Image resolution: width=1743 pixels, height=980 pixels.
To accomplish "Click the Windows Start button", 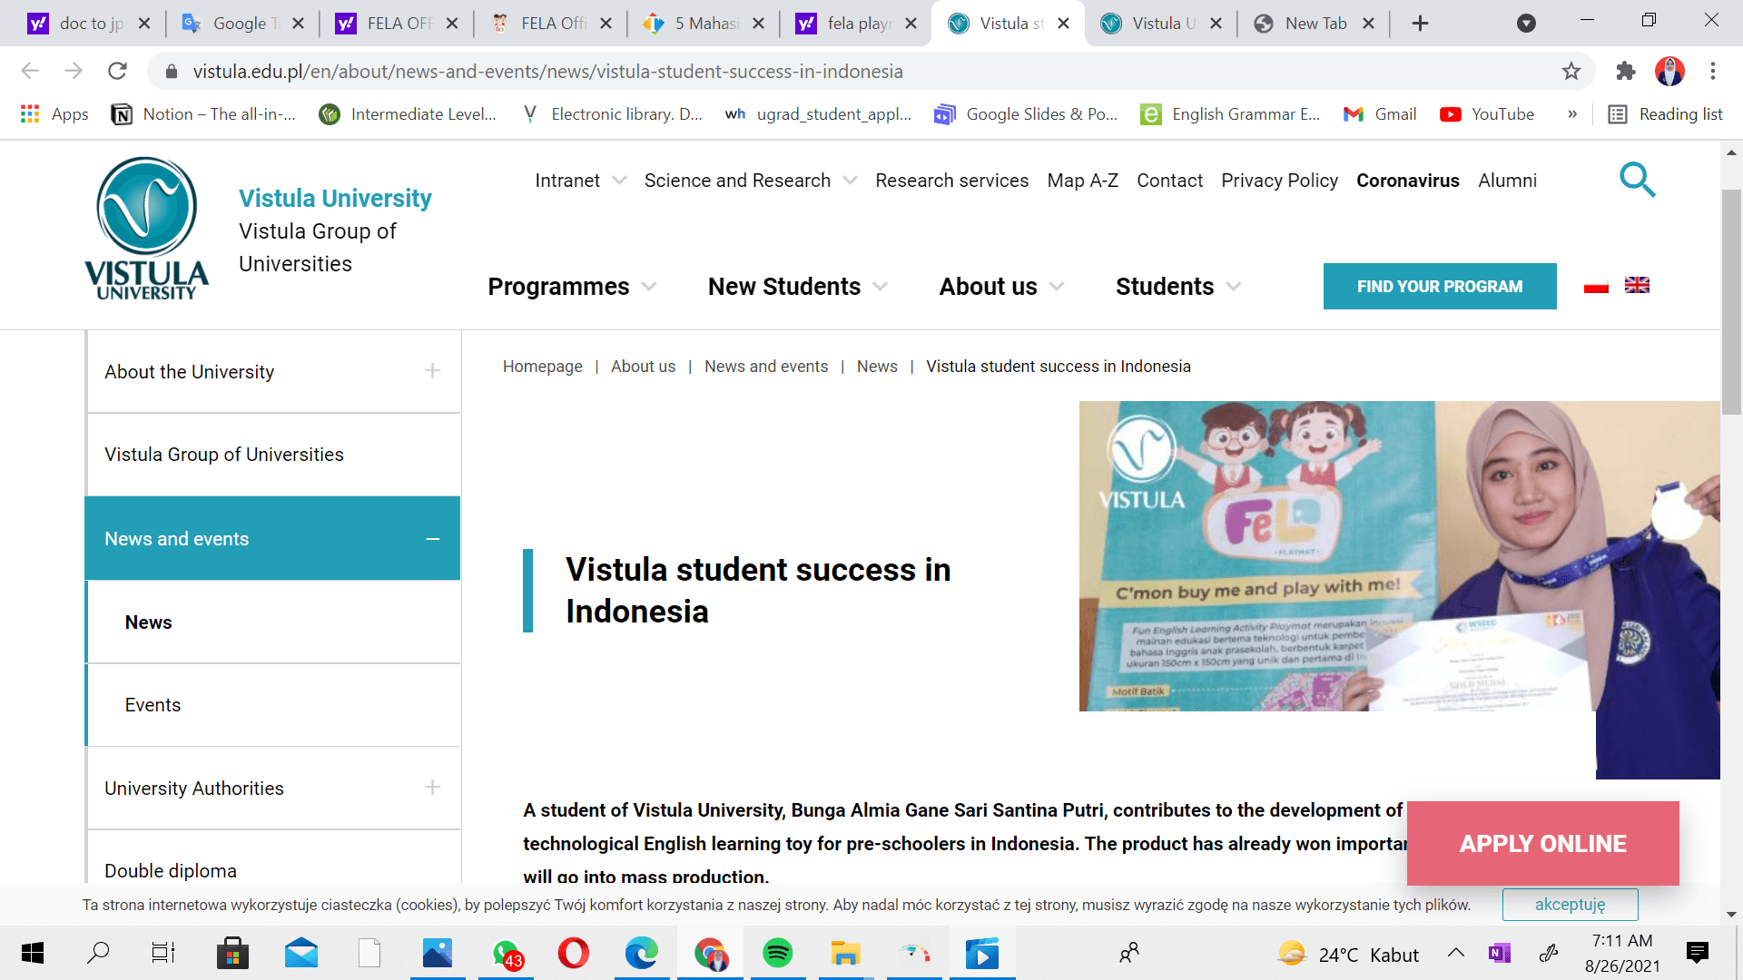I will 33,953.
